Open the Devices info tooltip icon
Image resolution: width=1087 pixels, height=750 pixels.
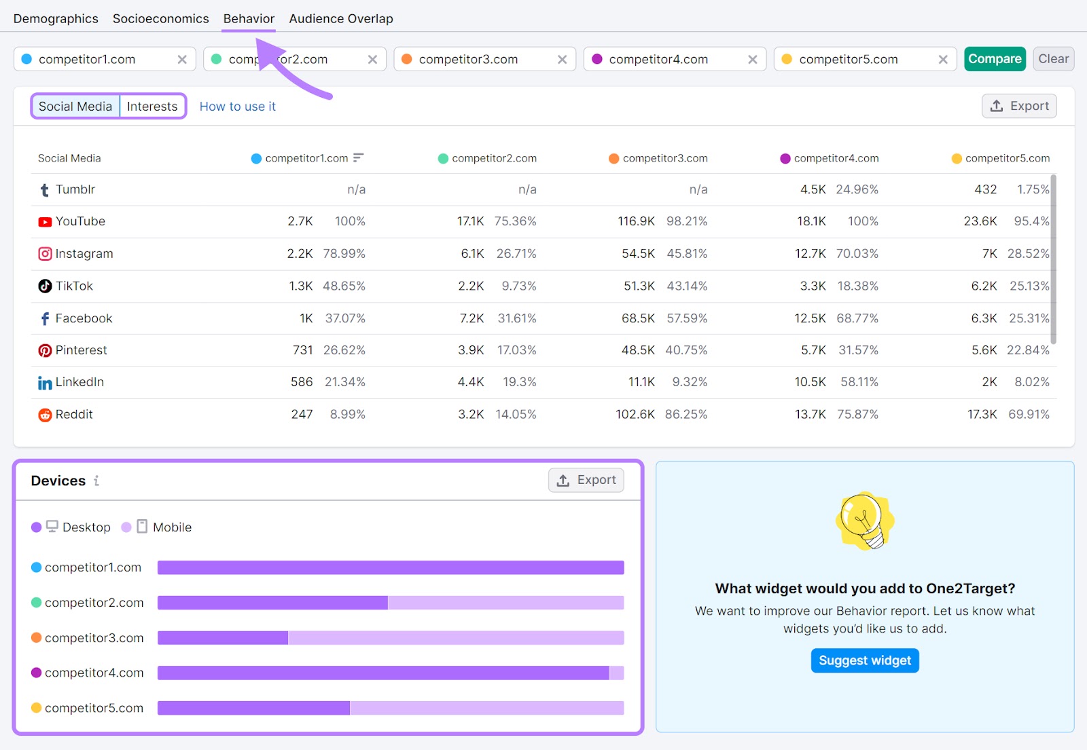(96, 481)
